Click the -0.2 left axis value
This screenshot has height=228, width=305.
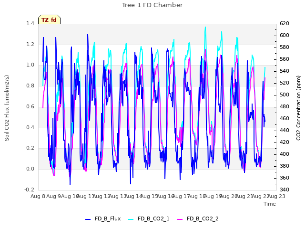click(29, 190)
